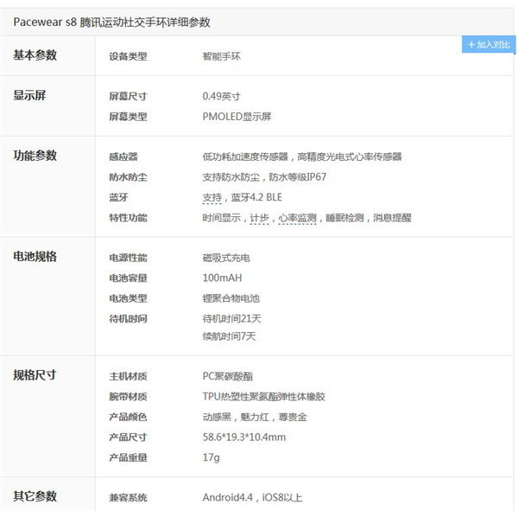The height and width of the screenshot is (511, 518).
Task: Select the value 待机时间21天
Action: tap(232, 319)
